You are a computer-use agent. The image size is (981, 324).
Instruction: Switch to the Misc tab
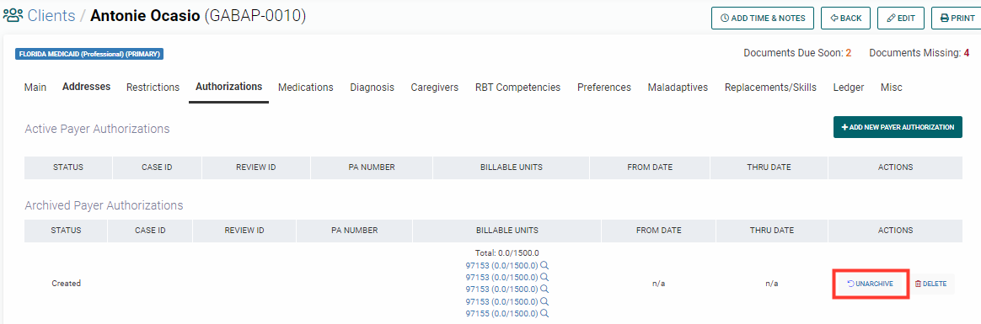tap(892, 88)
